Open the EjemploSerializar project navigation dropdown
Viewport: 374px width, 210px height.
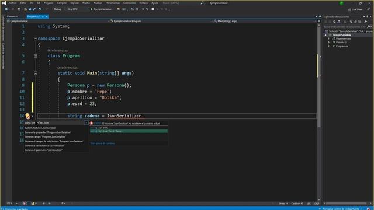57,21
